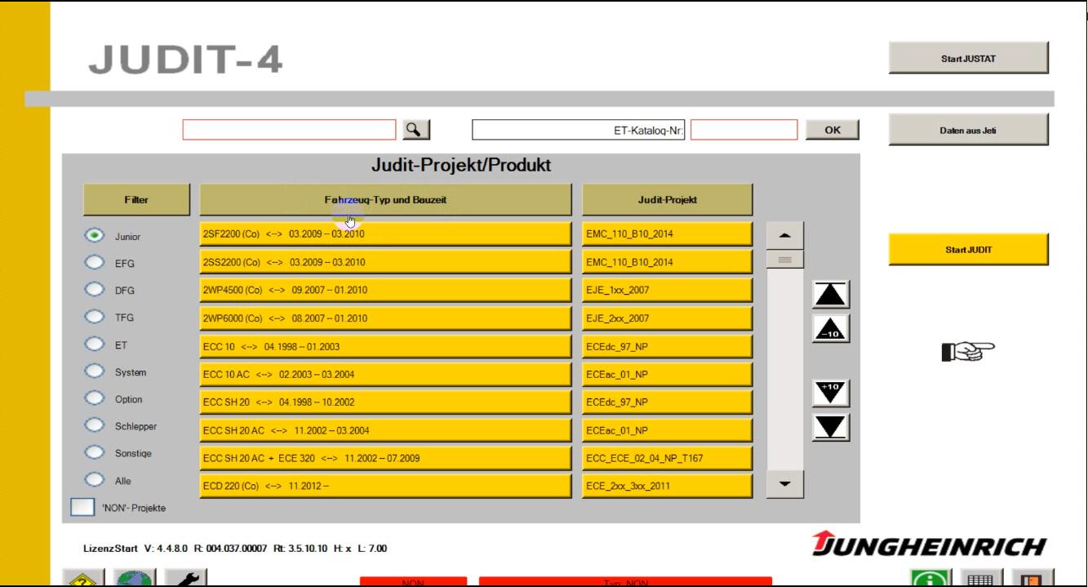Select the ET filter option
This screenshot has width=1088, height=587.
click(95, 345)
